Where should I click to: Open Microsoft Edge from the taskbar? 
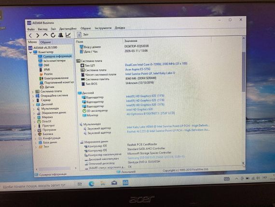[91, 184]
